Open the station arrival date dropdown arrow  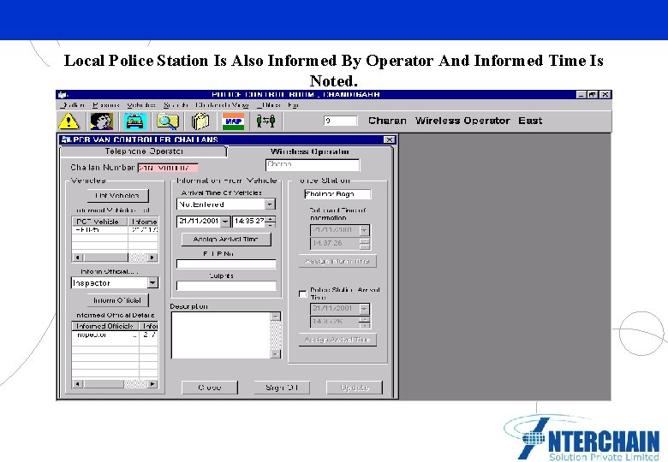(364, 309)
